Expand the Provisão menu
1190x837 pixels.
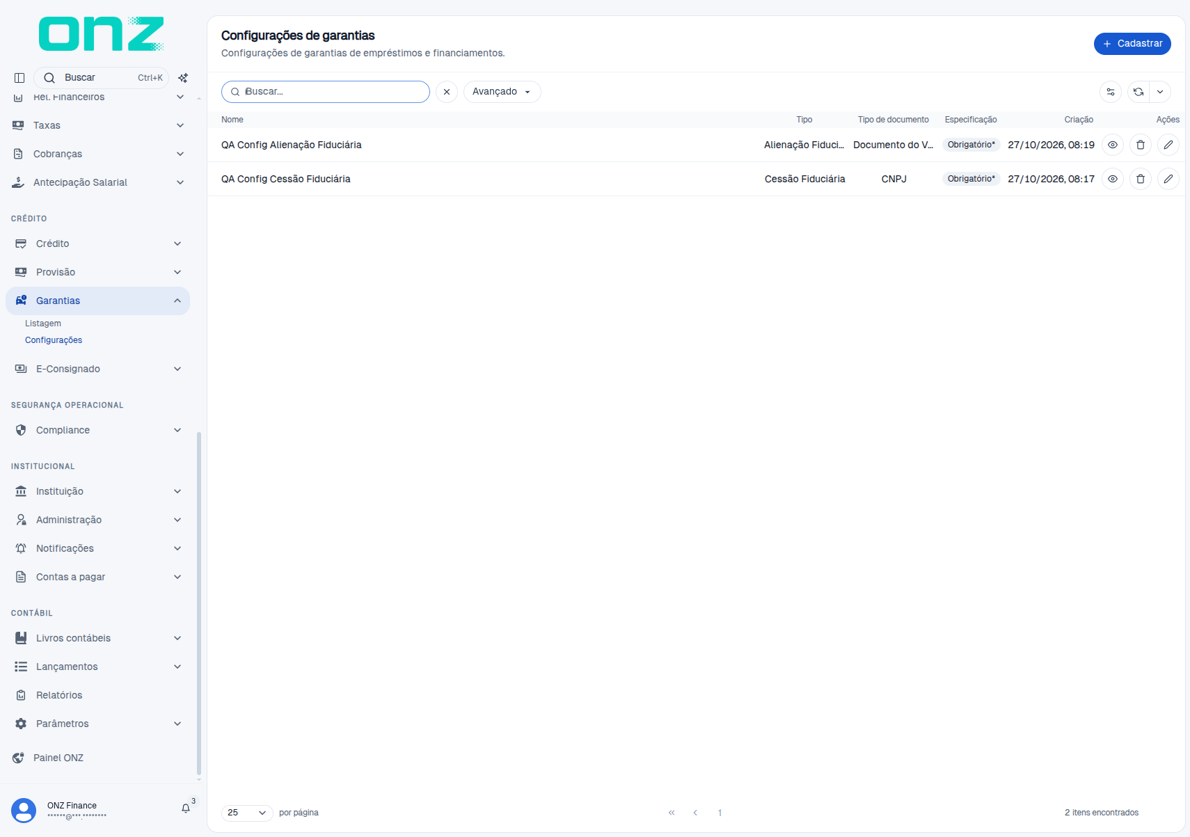(x=97, y=272)
